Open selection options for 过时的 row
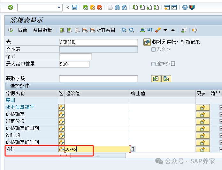This screenshot has width=222, height=170. point(61,135)
